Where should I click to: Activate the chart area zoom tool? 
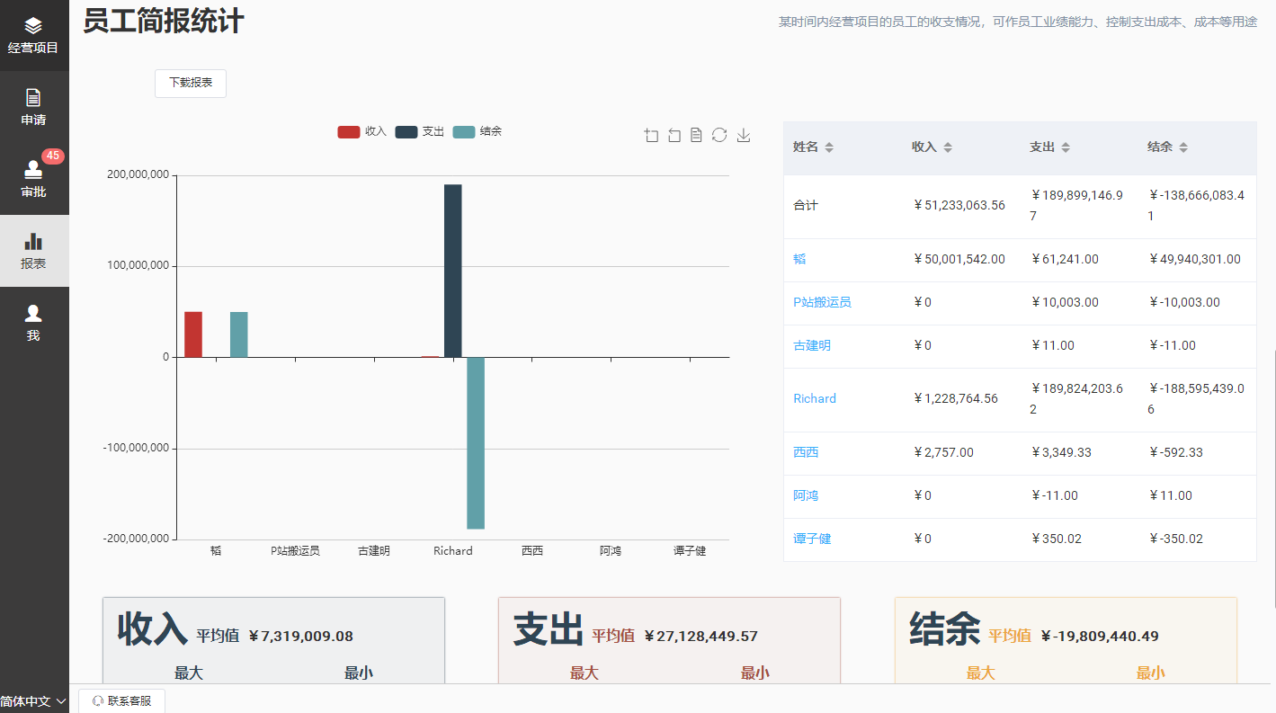(x=652, y=135)
